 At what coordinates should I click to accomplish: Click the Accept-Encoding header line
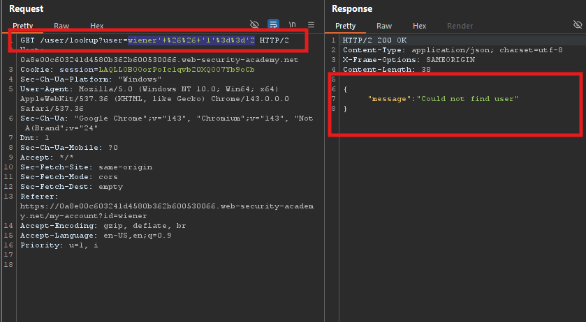pyautogui.click(x=103, y=225)
